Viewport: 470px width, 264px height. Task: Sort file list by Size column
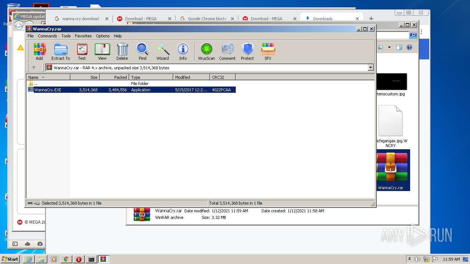coord(85,77)
